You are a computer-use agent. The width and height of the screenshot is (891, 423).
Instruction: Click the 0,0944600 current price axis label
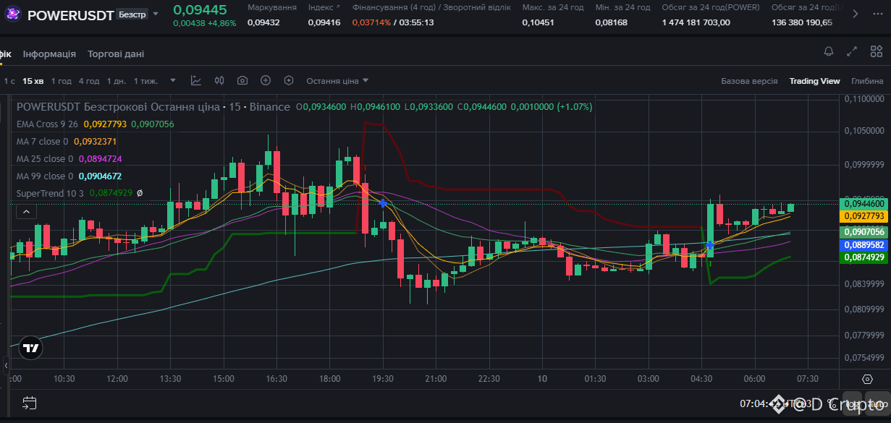pos(863,204)
